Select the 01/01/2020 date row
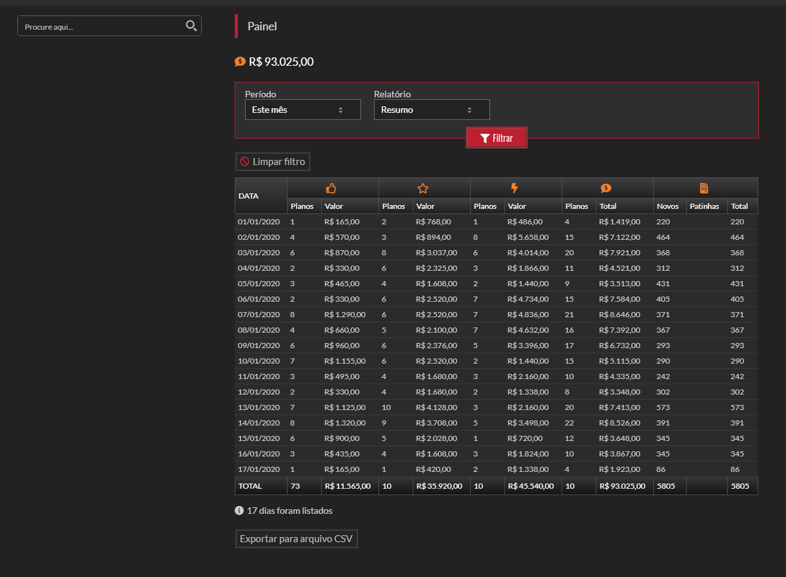The image size is (786, 577). [259, 222]
